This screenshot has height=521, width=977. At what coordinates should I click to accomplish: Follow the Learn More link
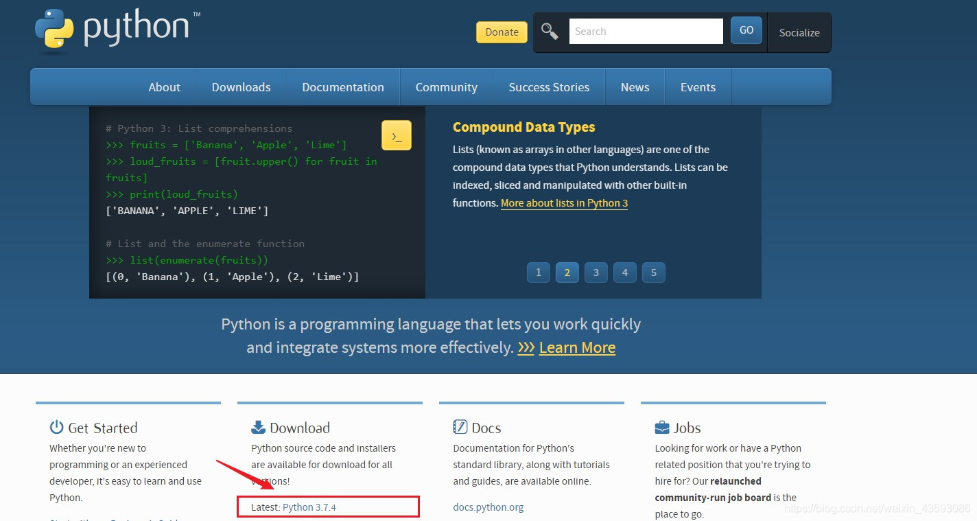coord(577,347)
